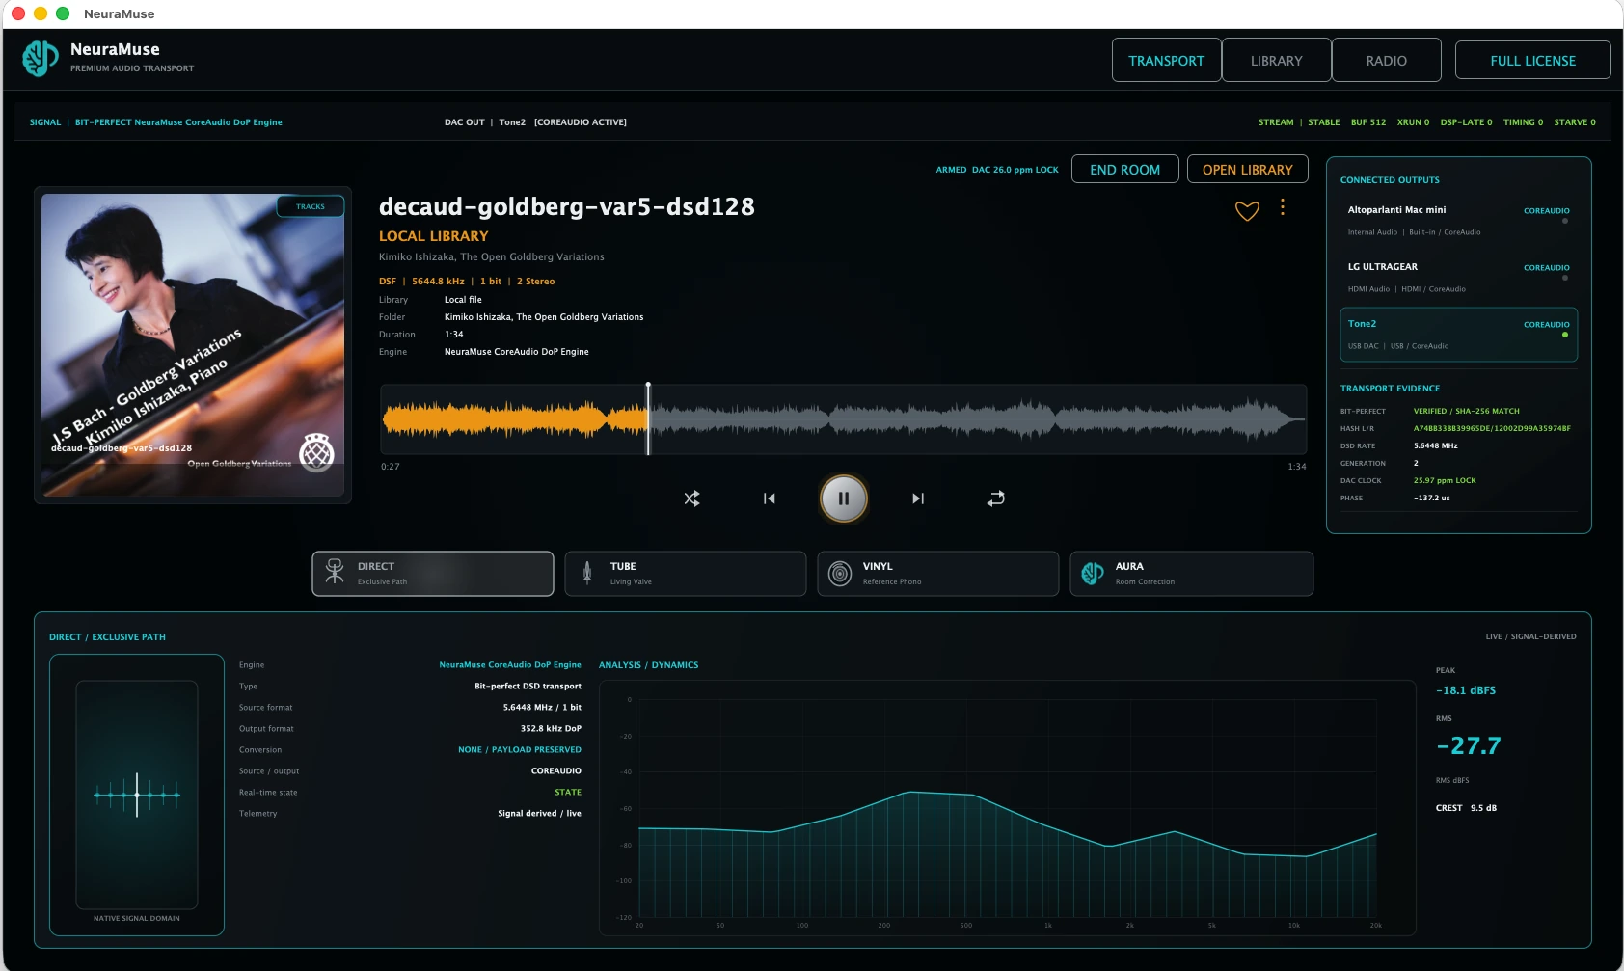Click the DIRECT mode antenna icon
Screen dimensions: 1624x971
point(335,573)
